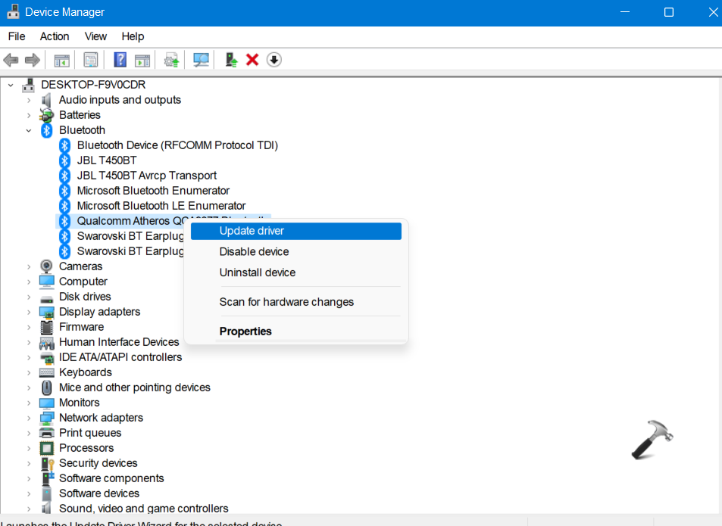
Task: Choose Uninstall device in context menu
Action: 257,272
